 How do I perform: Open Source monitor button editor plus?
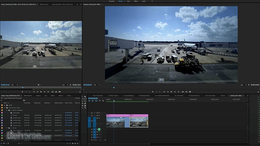80,92
